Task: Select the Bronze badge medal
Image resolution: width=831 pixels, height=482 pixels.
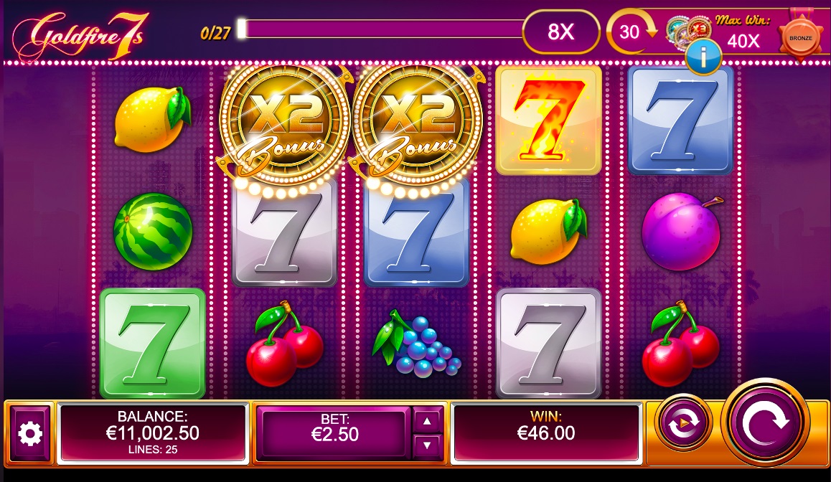Action: click(800, 38)
